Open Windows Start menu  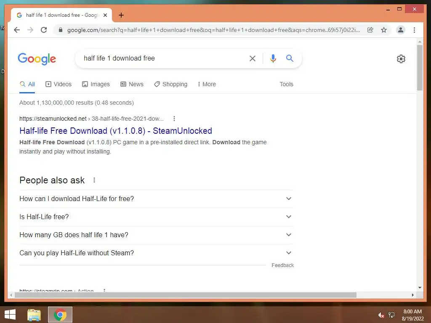coord(10,315)
